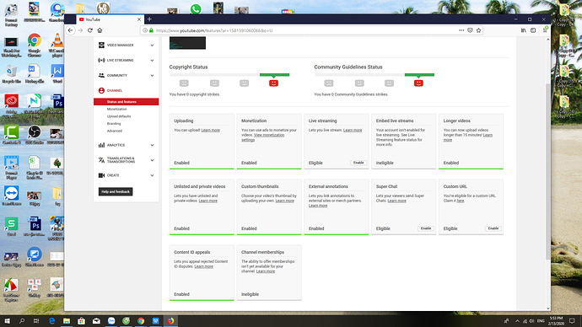Click the red happy face under Community Guidelines Status
This screenshot has height=327, width=582.
pos(418,83)
